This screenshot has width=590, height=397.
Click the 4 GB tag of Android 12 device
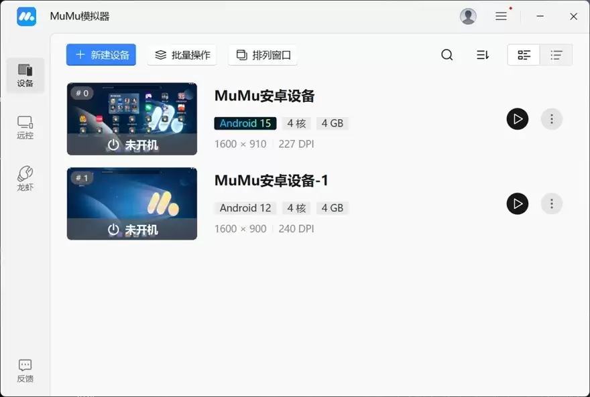point(333,208)
